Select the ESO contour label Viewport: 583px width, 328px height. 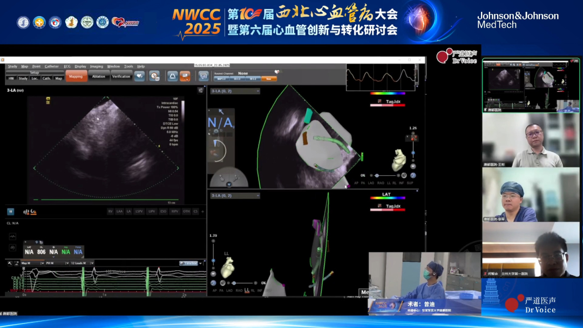coord(163,211)
